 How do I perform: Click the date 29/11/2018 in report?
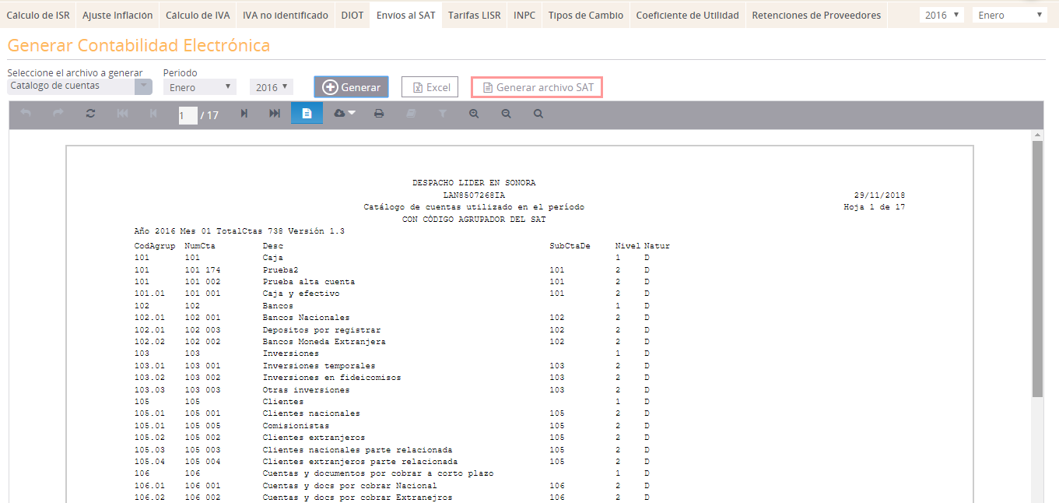tap(879, 195)
